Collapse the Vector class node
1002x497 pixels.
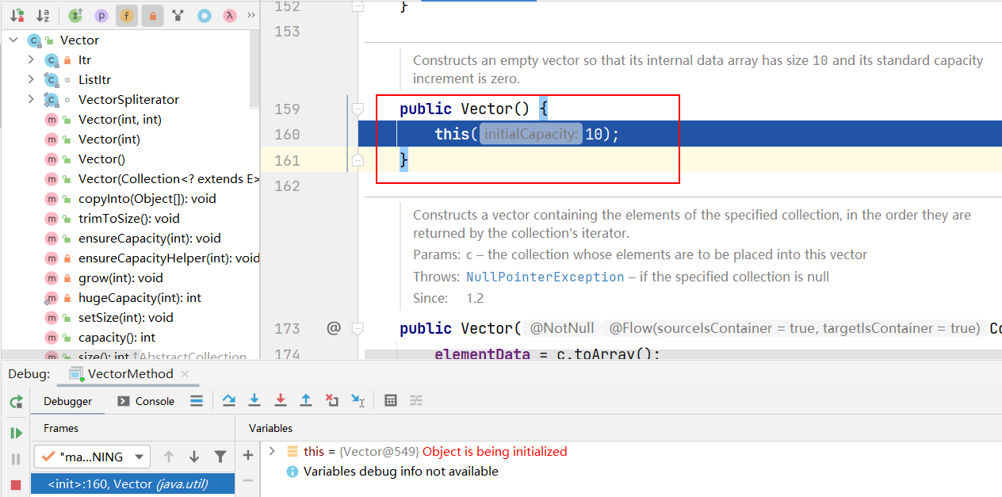coord(13,40)
